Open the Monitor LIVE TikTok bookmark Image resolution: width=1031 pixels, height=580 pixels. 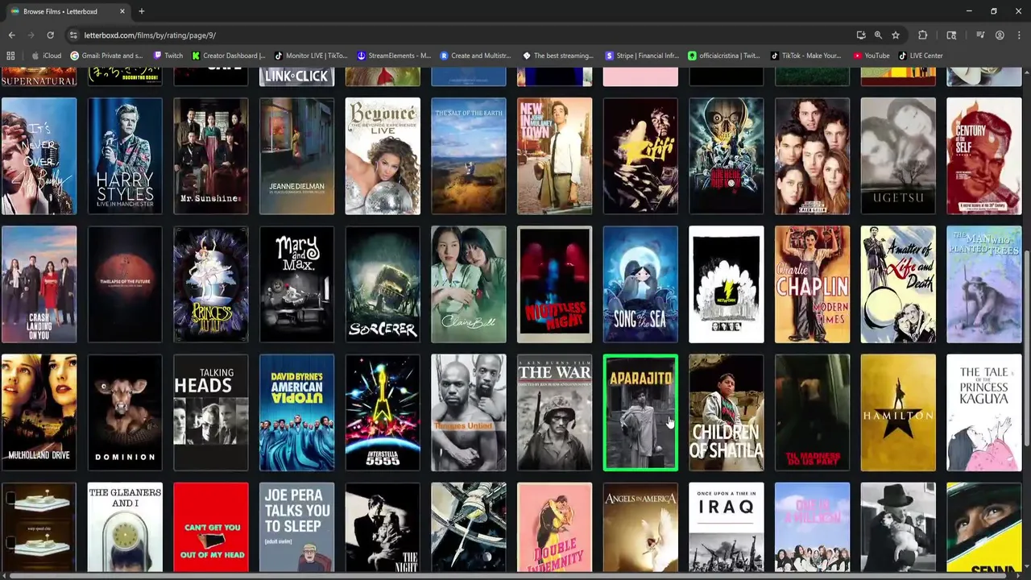point(311,56)
